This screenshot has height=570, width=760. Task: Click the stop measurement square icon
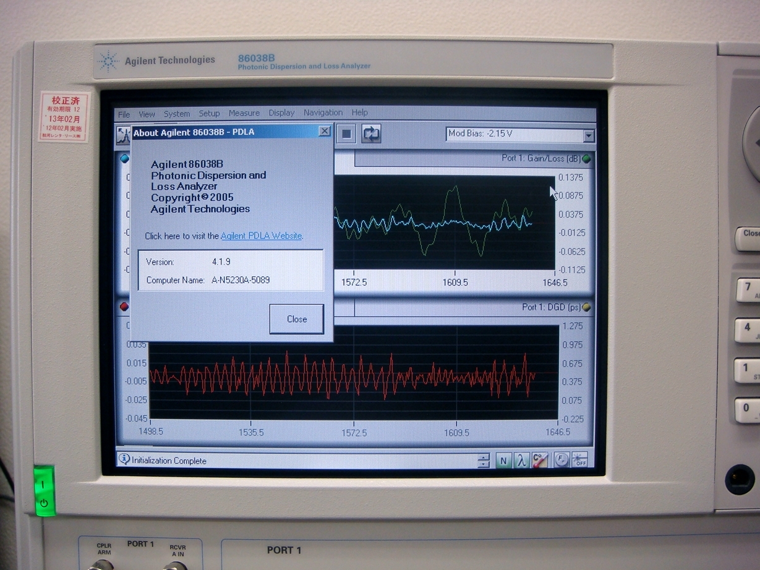(x=346, y=134)
